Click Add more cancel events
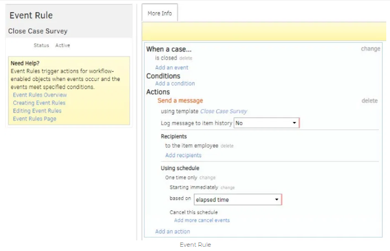Screen dimensions: 390x251 (202, 220)
